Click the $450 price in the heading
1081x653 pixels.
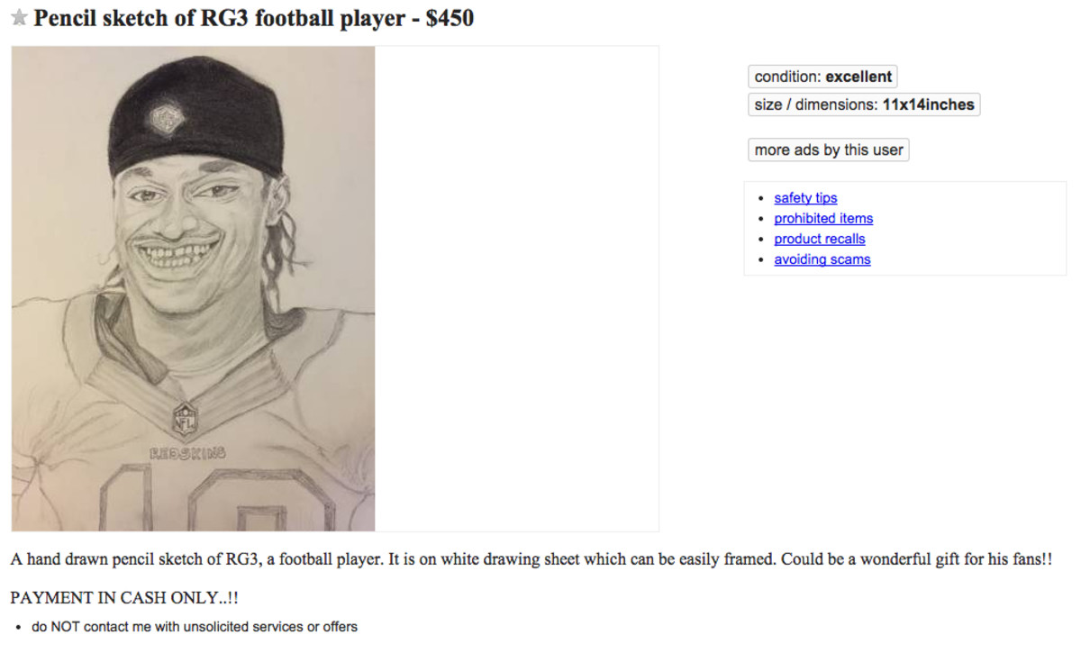449,18
